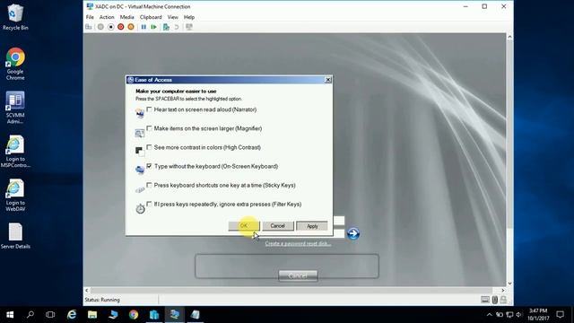574x323 pixels.
Task: Cancel the Ease of Access dialog
Action: point(278,226)
